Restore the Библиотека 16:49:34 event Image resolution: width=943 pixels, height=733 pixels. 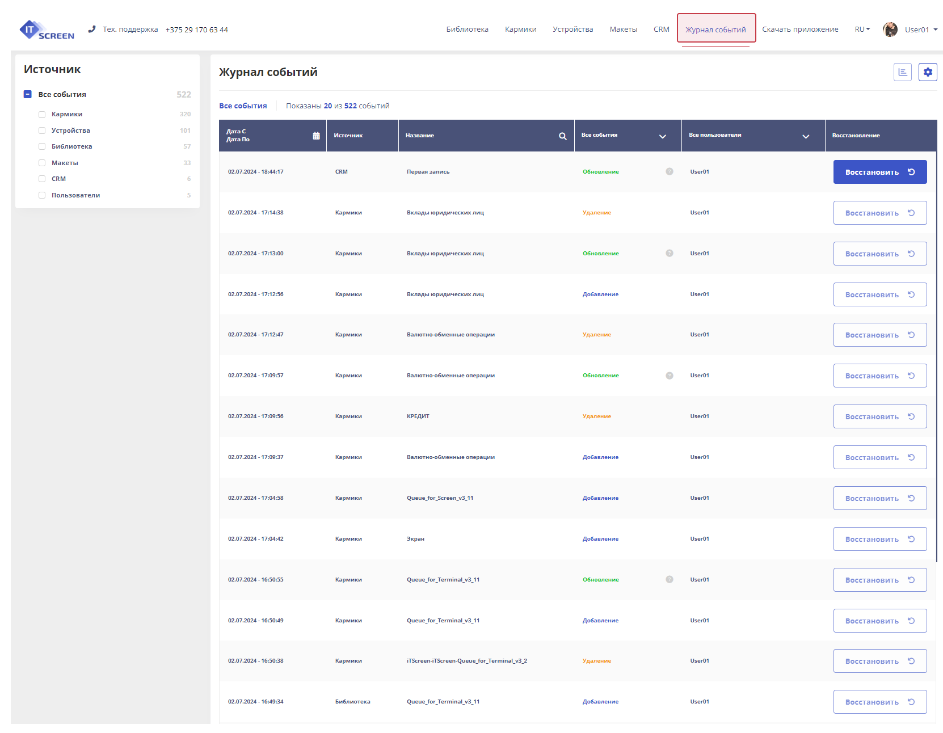(x=880, y=702)
